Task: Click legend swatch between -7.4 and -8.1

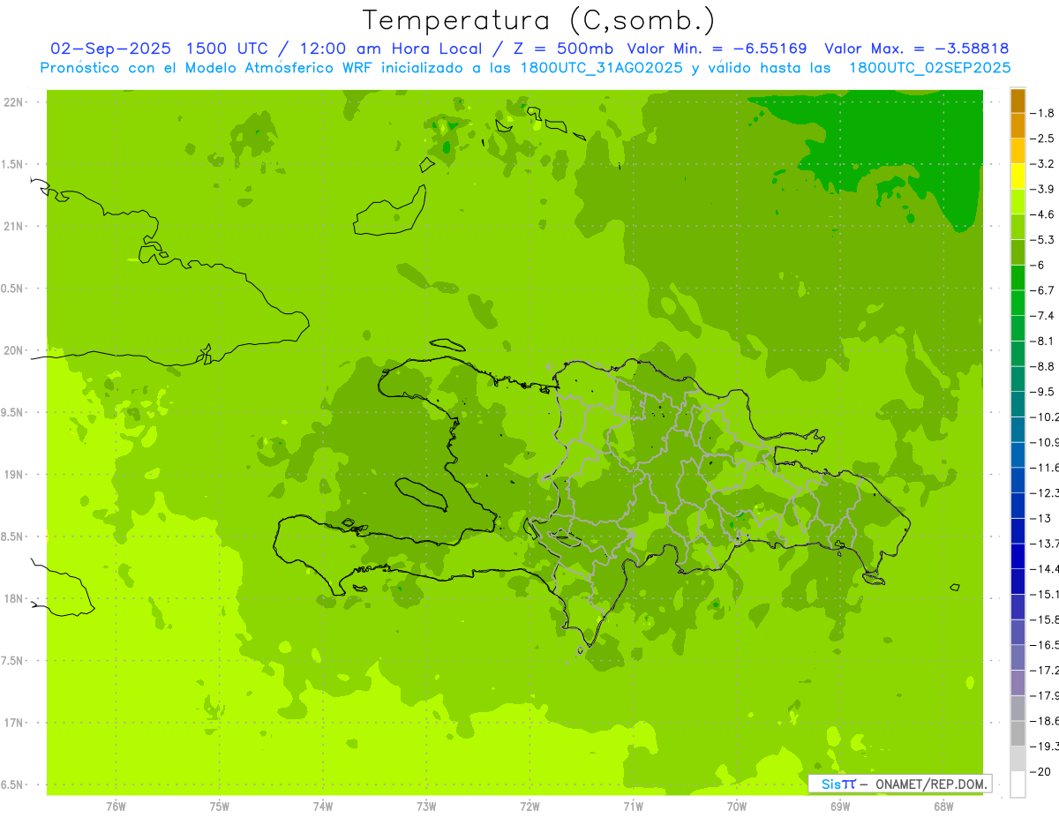Action: pyautogui.click(x=1018, y=328)
